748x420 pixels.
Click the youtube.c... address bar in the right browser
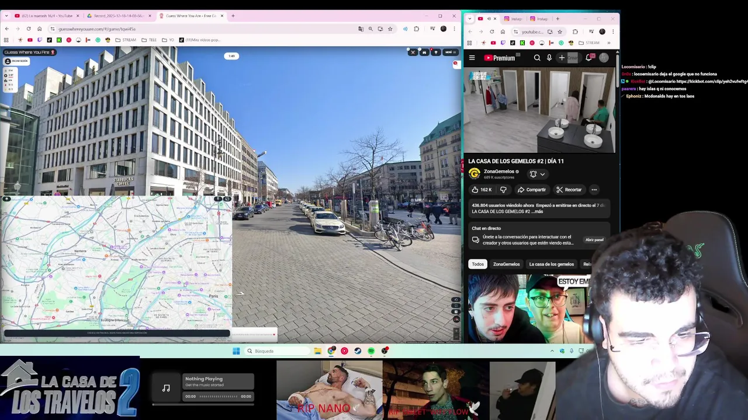pyautogui.click(x=532, y=32)
